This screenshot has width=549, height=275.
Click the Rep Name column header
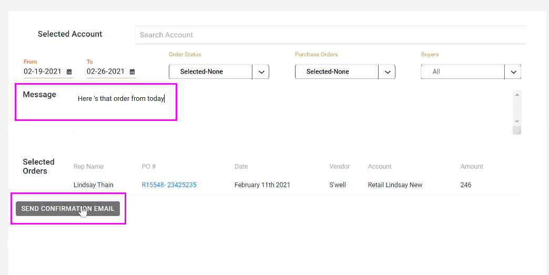[x=88, y=167]
